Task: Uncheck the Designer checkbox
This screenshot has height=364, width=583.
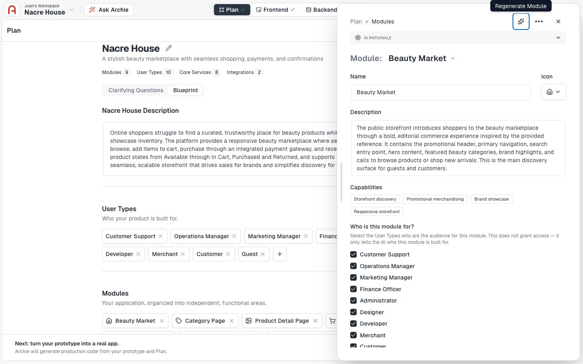Action: 353,312
